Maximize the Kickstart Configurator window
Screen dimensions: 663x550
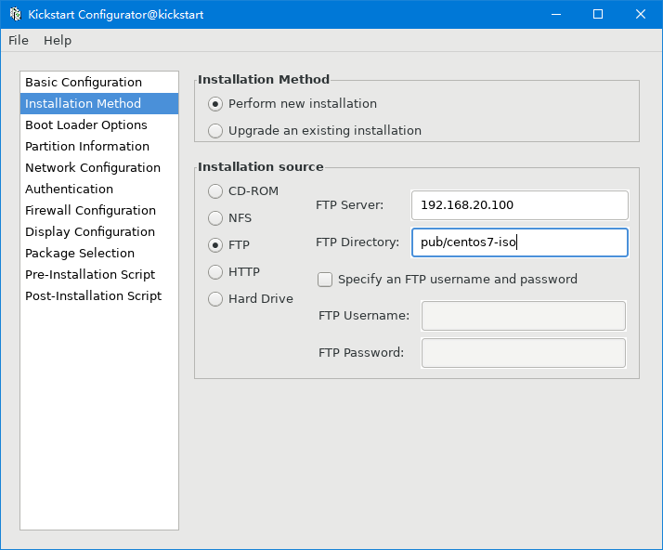[x=598, y=14]
